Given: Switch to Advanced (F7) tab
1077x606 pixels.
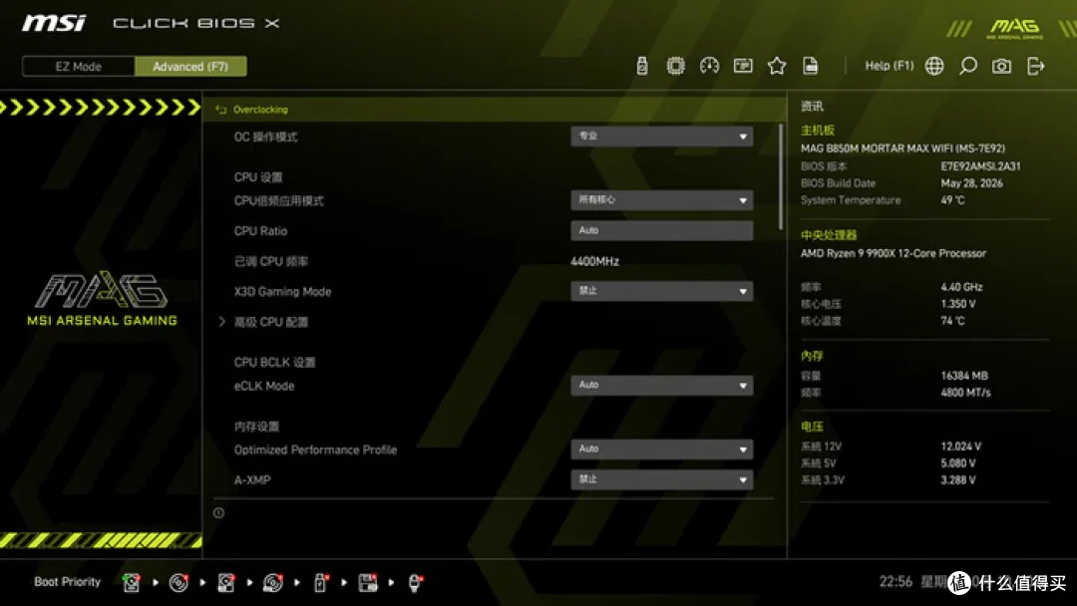Looking at the screenshot, I should [190, 67].
